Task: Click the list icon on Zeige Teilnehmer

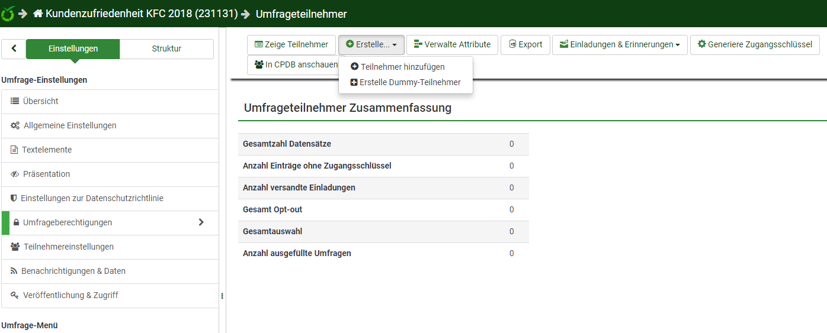Action: (258, 44)
